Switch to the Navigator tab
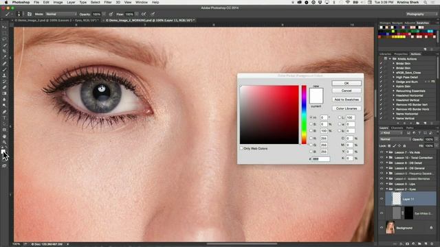Screen dimensions: 440x247 (397, 23)
